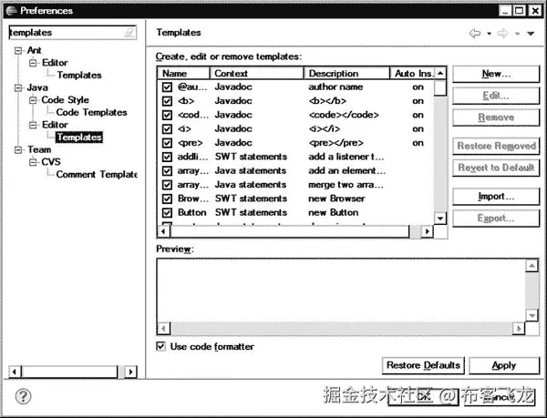547x418 pixels.
Task: Collapse the CVS tree node
Action: point(33,162)
